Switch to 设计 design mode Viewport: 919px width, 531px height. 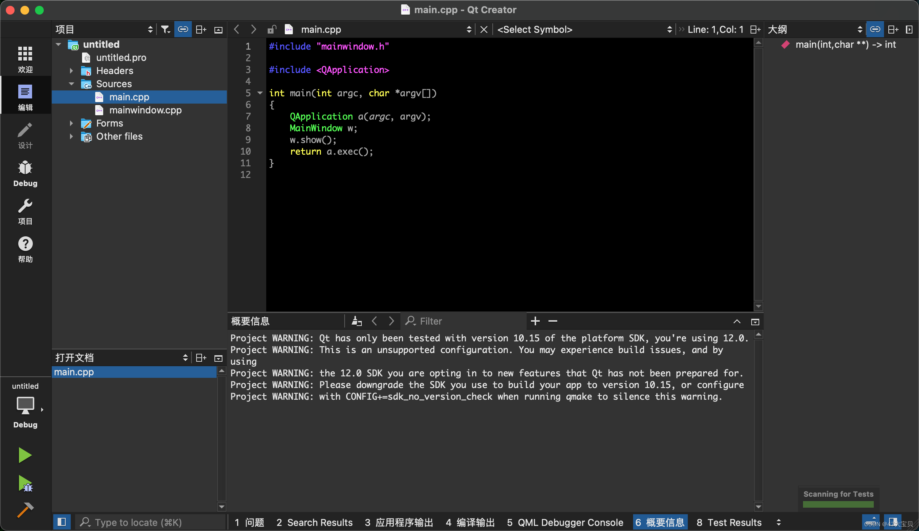click(x=25, y=136)
